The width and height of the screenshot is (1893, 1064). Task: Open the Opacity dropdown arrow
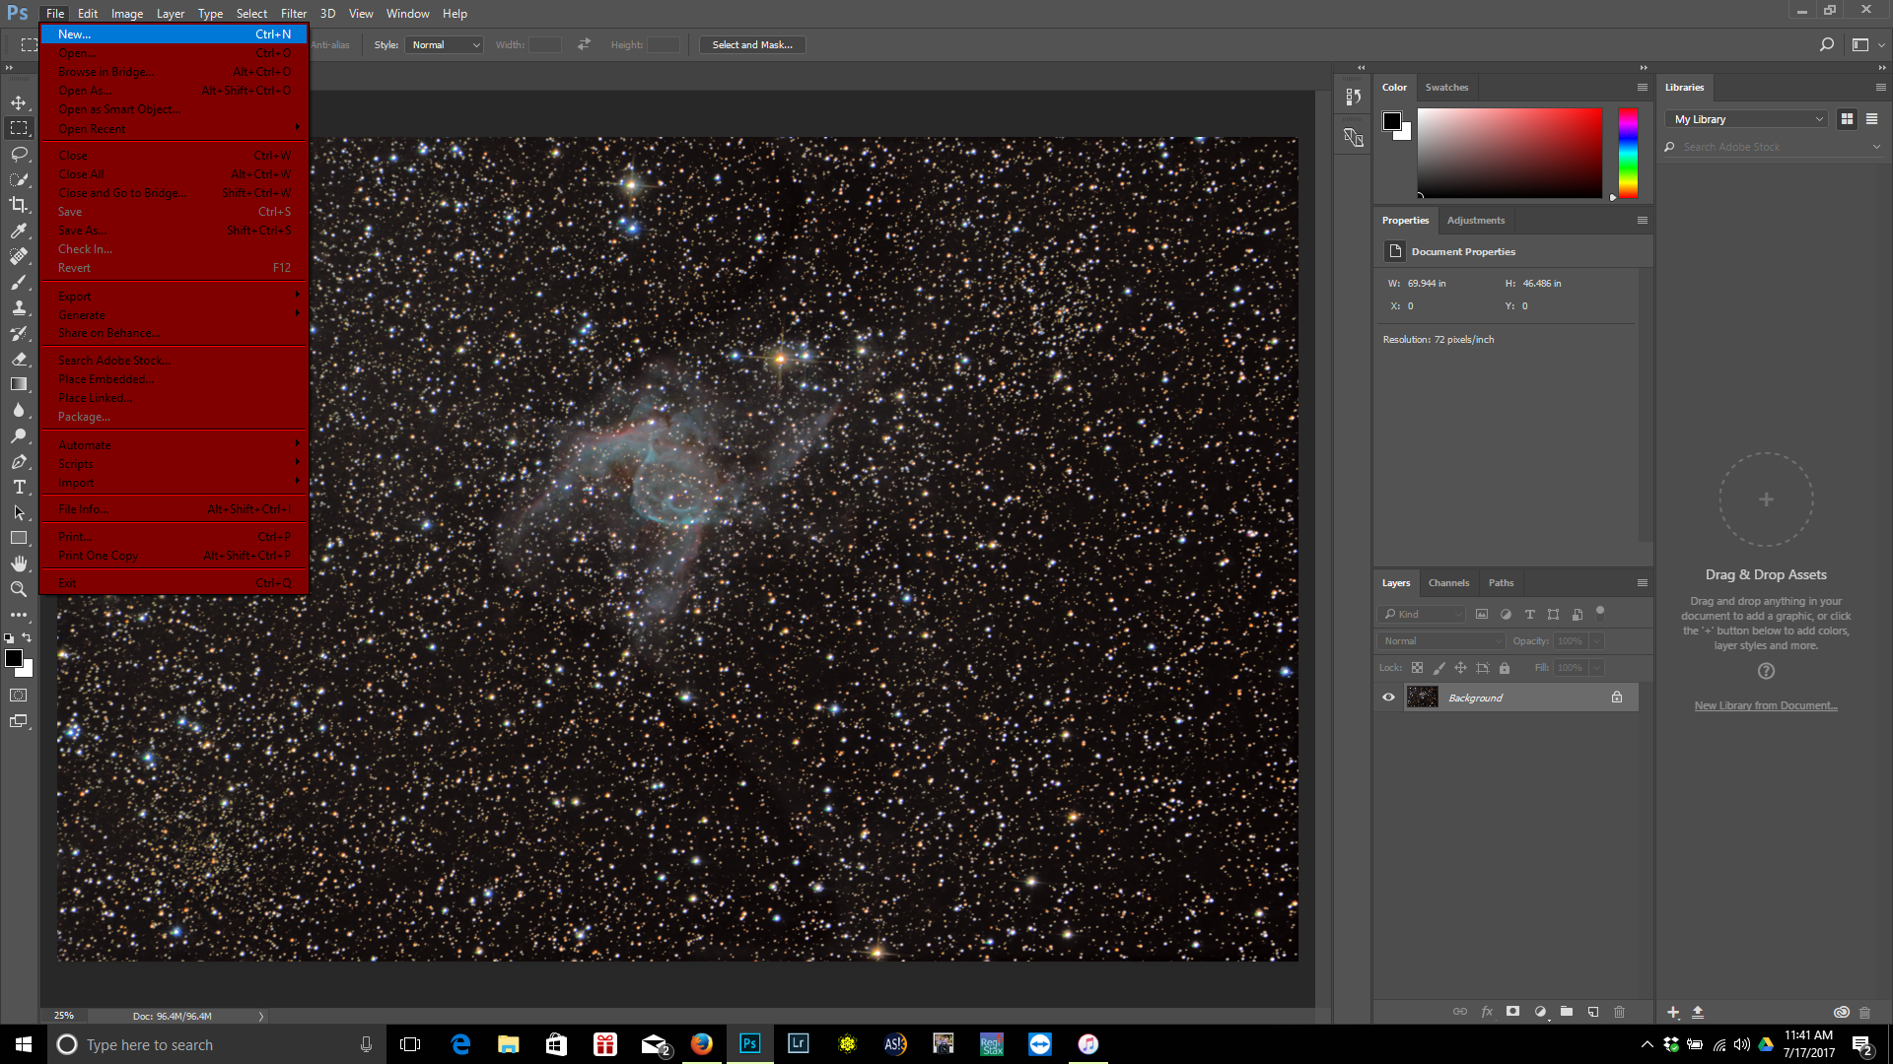1596,641
